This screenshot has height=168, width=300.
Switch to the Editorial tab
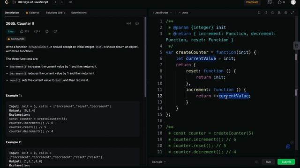[x=32, y=13]
